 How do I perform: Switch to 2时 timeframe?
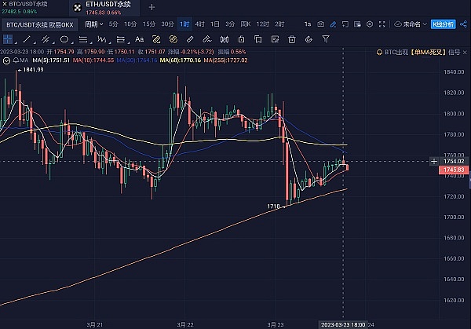(x=279, y=24)
